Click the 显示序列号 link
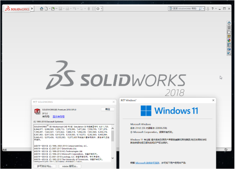 pos(58,116)
